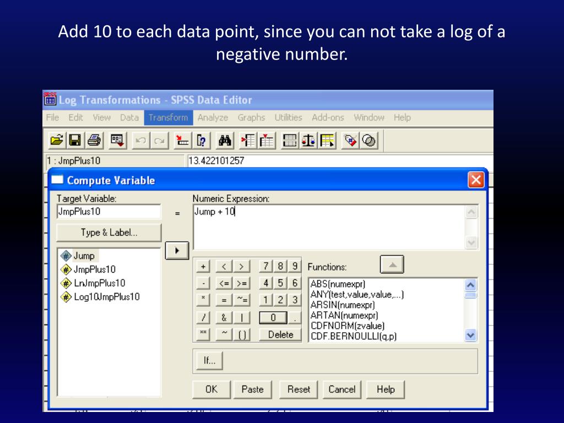The width and height of the screenshot is (564, 423).
Task: Click the Weight Cases scales icon
Action: (x=308, y=140)
